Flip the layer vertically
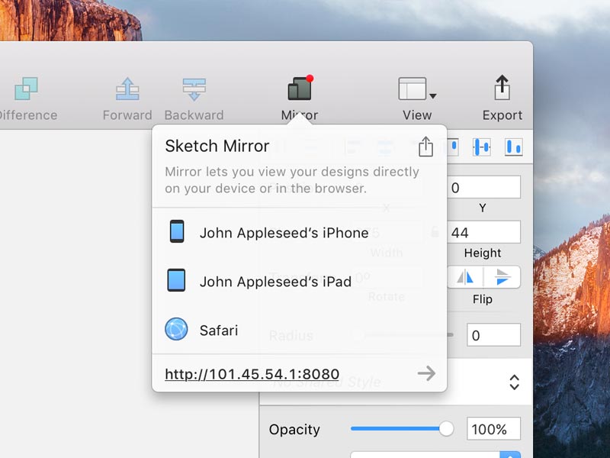 click(x=502, y=277)
